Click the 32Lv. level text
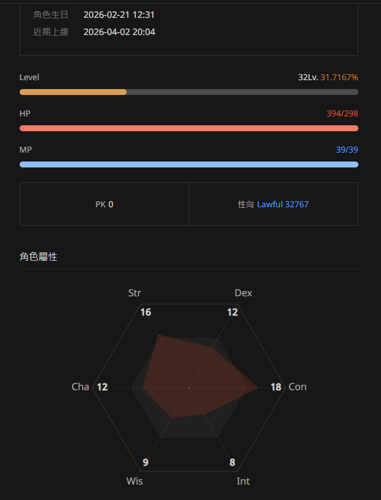 (308, 78)
